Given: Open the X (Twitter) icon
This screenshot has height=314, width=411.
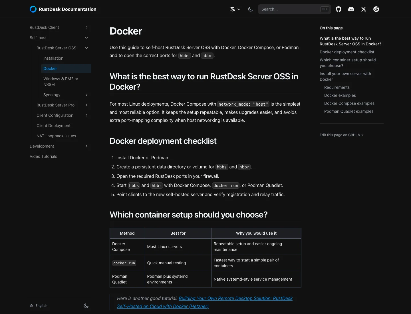Looking at the screenshot, I should point(364,9).
